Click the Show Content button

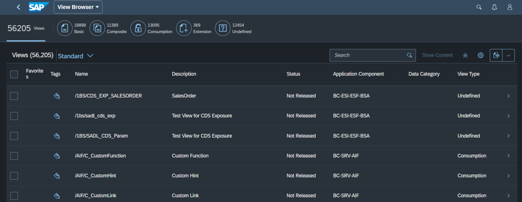click(437, 55)
